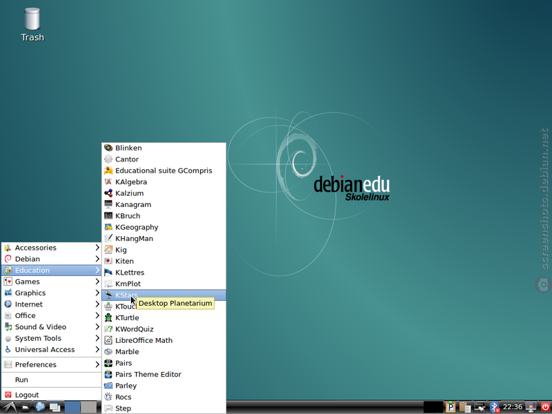Open the Preferences submenu

tap(51, 364)
